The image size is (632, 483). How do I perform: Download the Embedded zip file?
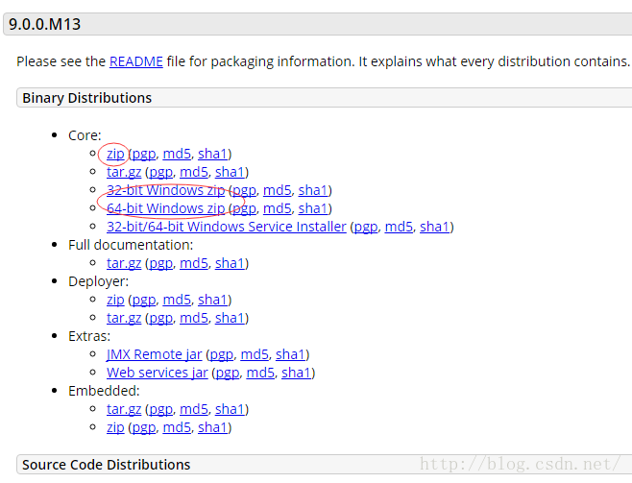[115, 427]
